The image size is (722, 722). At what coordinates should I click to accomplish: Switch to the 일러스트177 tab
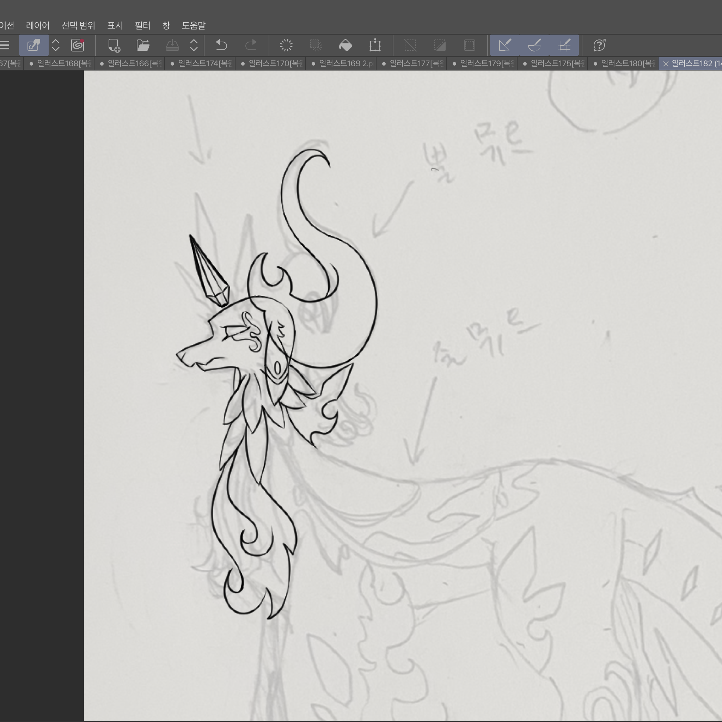(412, 63)
